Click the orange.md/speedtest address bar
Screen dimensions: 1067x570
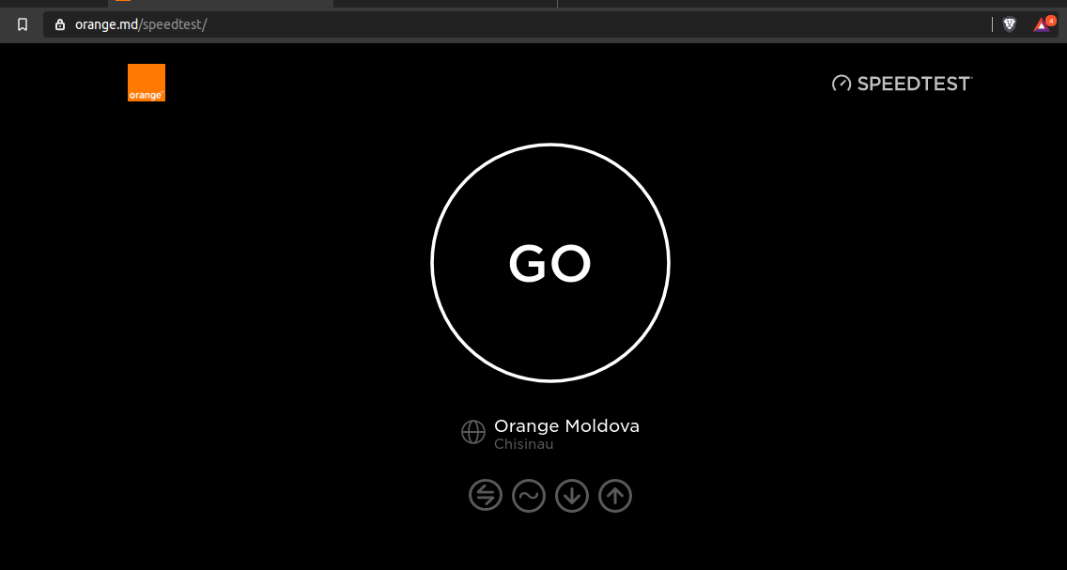click(x=518, y=24)
